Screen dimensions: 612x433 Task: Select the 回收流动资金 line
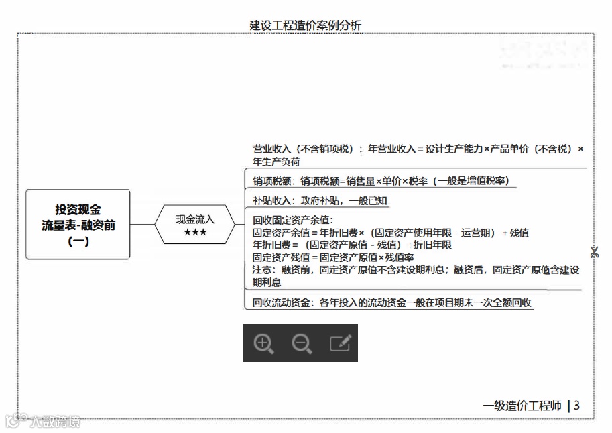coord(391,302)
